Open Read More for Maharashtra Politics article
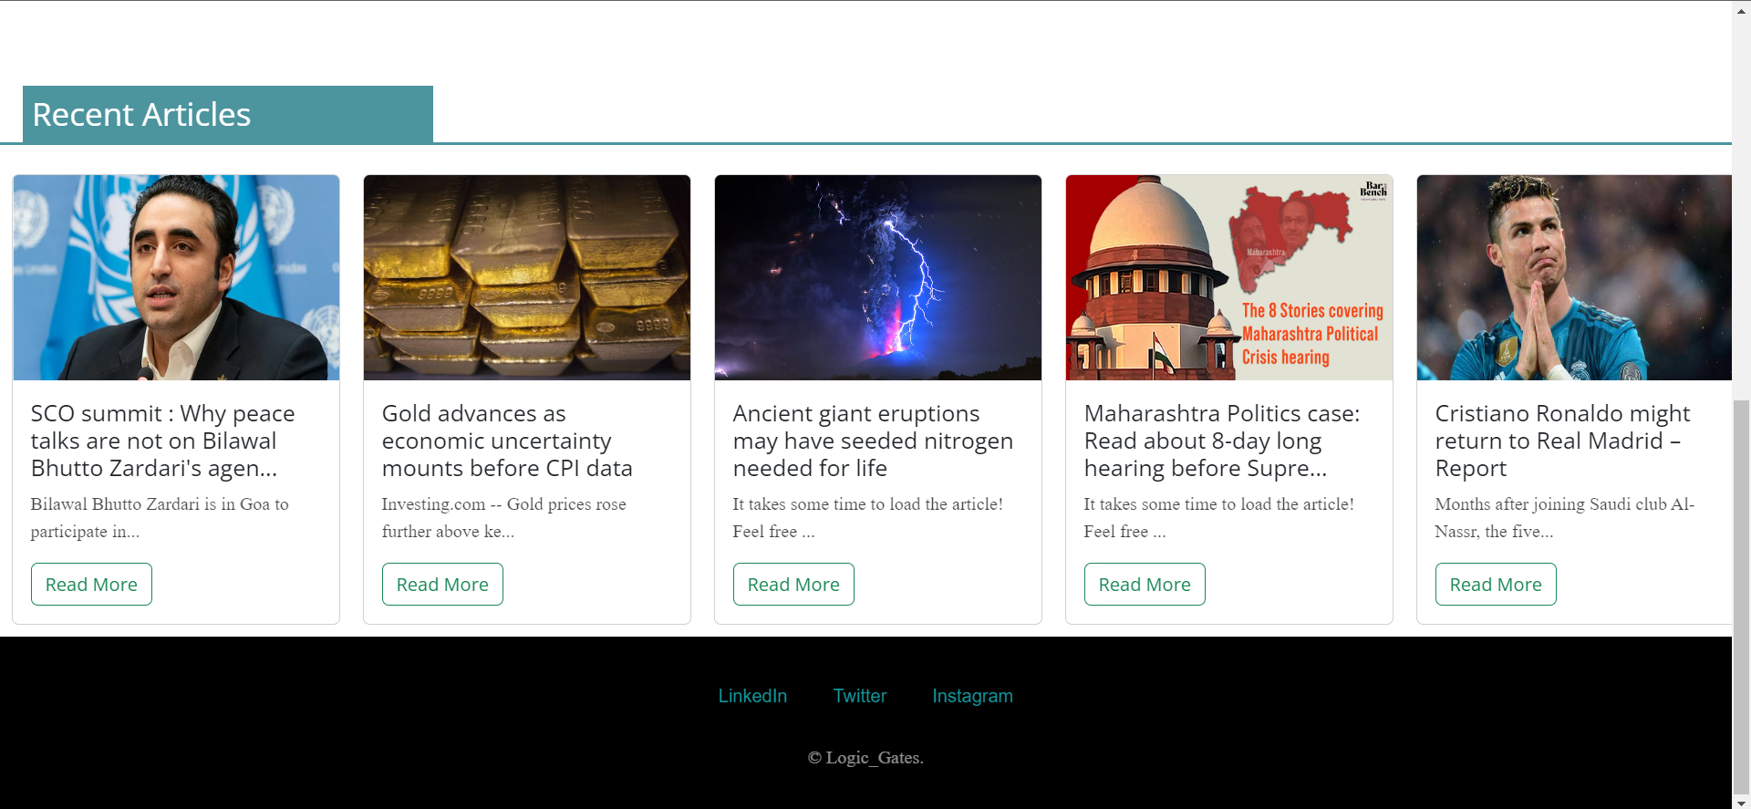This screenshot has height=809, width=1751. pos(1145,584)
